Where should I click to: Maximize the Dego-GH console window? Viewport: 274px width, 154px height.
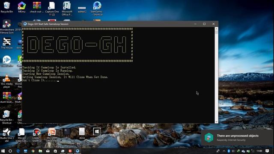(204, 24)
